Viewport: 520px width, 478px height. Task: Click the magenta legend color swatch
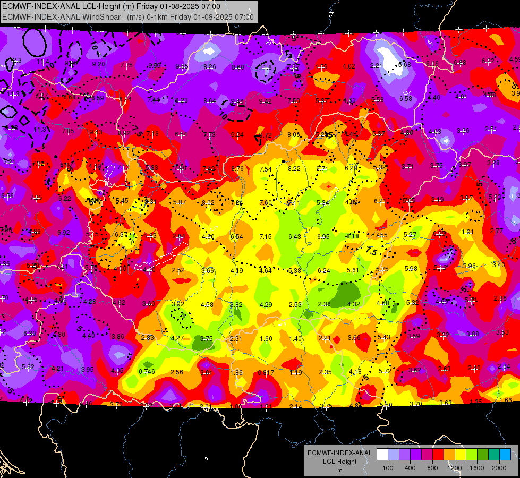click(427, 455)
